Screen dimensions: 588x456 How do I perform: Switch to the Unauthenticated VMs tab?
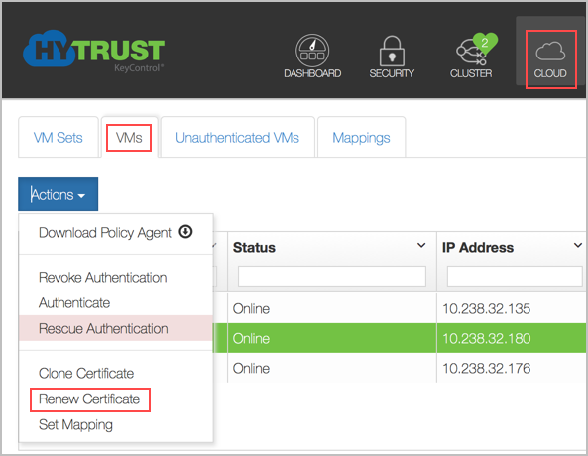click(x=237, y=137)
